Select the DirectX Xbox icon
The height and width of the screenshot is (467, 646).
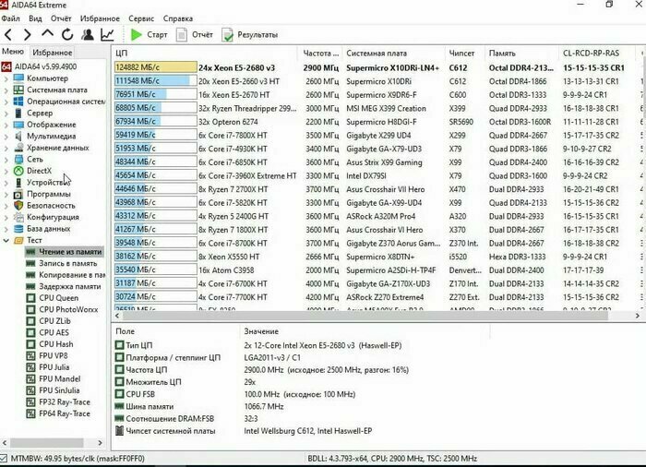[18, 171]
